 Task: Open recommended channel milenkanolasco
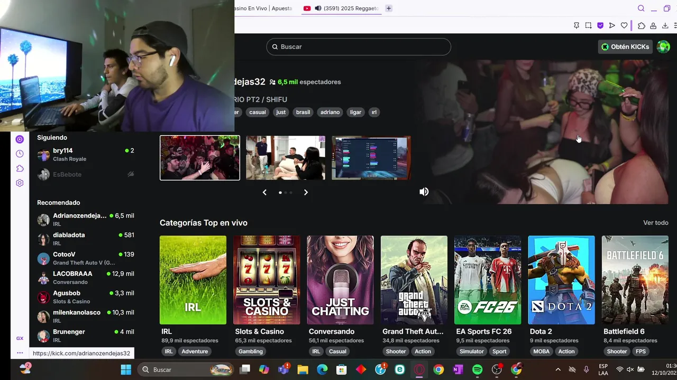86,316
